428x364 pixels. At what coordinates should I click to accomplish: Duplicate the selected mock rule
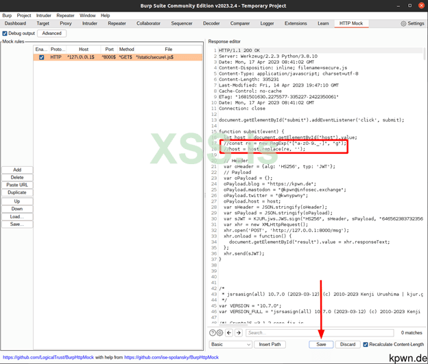coord(17,192)
